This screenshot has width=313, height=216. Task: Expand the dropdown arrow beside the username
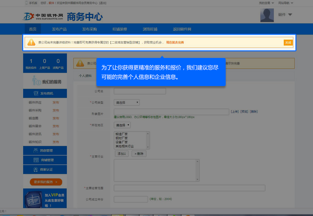pos(290,15)
